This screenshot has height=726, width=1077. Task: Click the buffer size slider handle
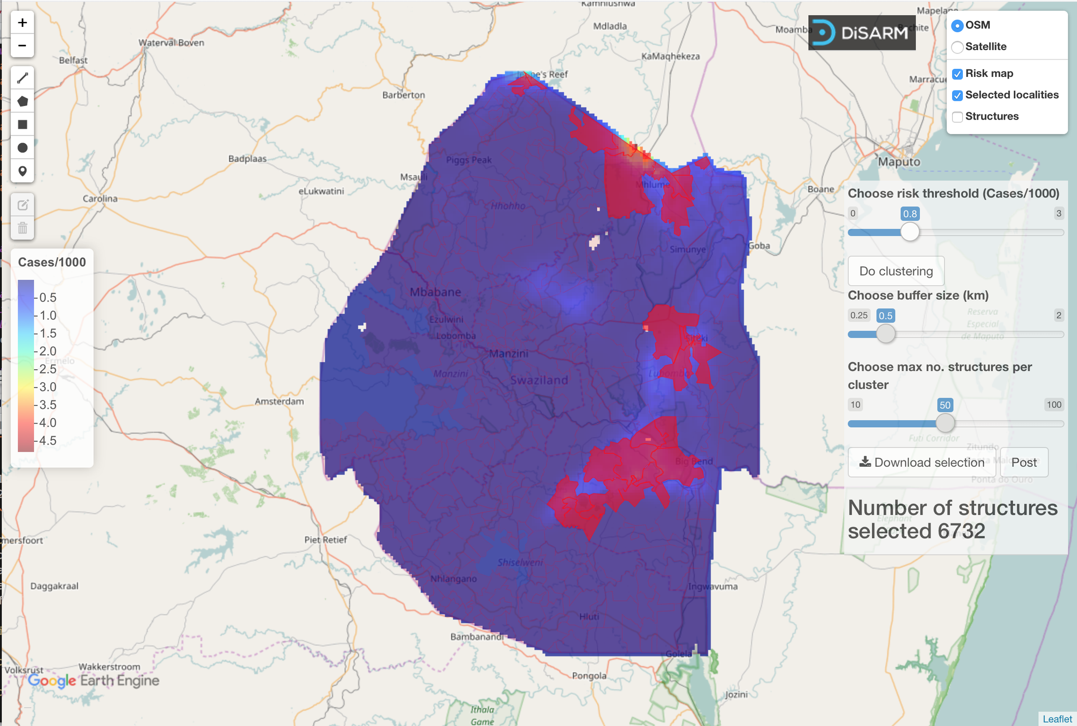(x=886, y=334)
